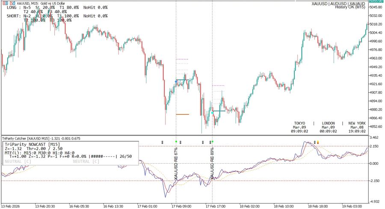Click the MTF(L): M15:0 M30:0 H1:0 H4:0 line
The width and height of the screenshot is (385, 209).
(39, 153)
